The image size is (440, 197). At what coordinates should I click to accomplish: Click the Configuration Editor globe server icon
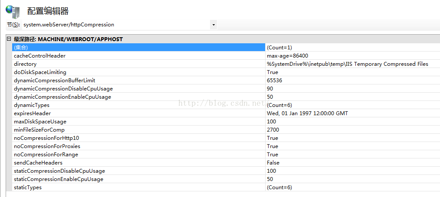coord(13,11)
